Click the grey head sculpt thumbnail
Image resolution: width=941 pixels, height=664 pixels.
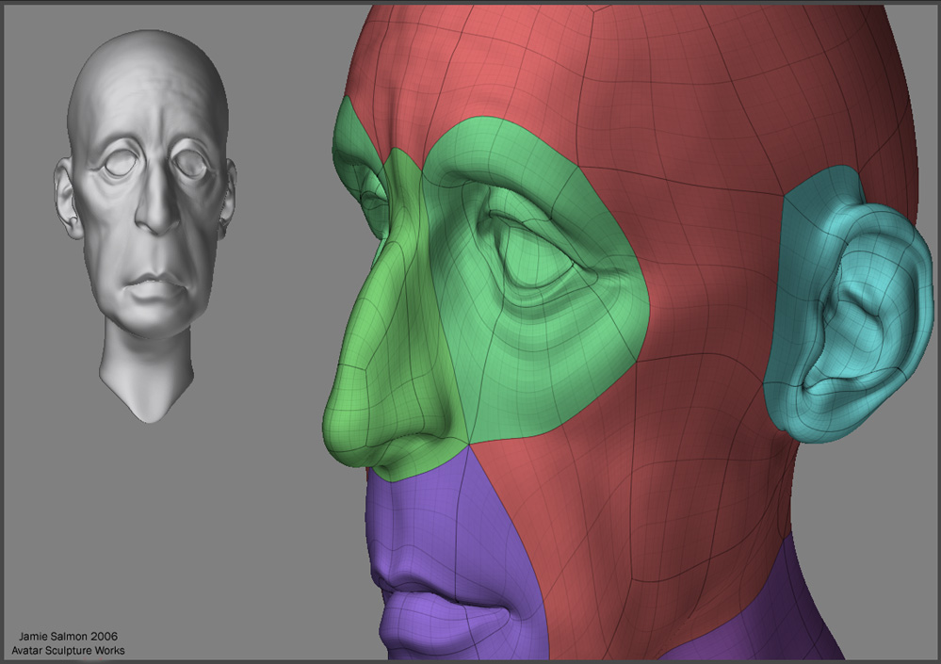[x=146, y=225]
